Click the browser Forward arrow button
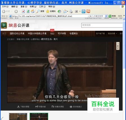 pyautogui.click(x=16, y=11)
